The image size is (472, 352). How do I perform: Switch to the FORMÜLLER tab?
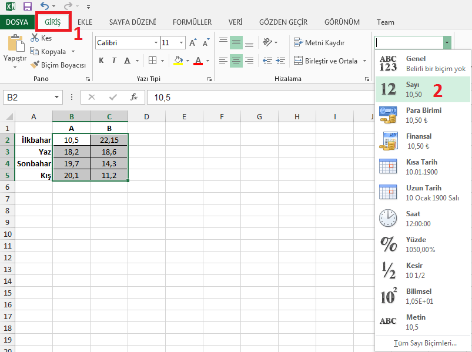(x=192, y=22)
